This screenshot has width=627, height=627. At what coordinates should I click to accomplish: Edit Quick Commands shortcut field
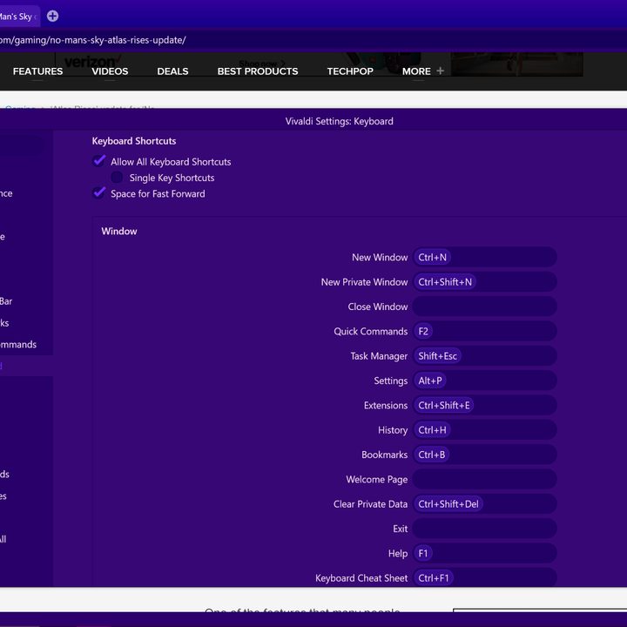tap(485, 331)
